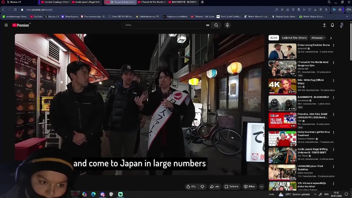Like the video with thumbs up

click(x=191, y=186)
